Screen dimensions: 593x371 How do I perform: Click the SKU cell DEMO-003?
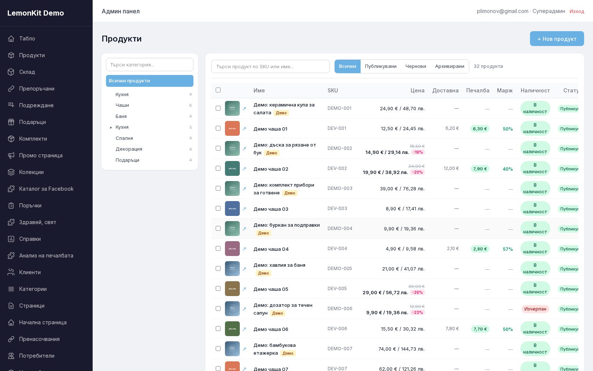pos(340,188)
